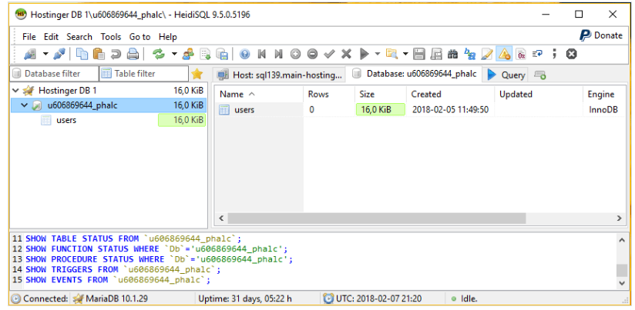635x310 pixels.
Task: Select the Database: u606869644_phalc tab
Action: (x=415, y=74)
